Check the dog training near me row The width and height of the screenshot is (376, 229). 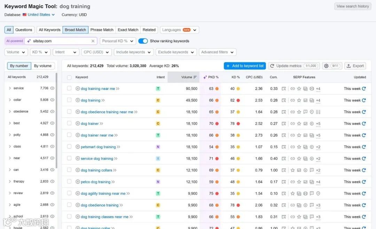click(69, 88)
